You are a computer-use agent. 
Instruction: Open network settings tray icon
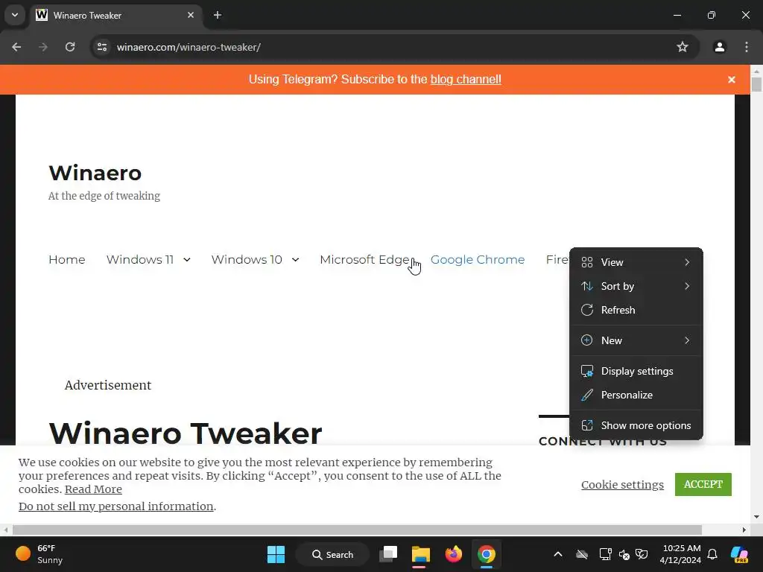point(605,554)
